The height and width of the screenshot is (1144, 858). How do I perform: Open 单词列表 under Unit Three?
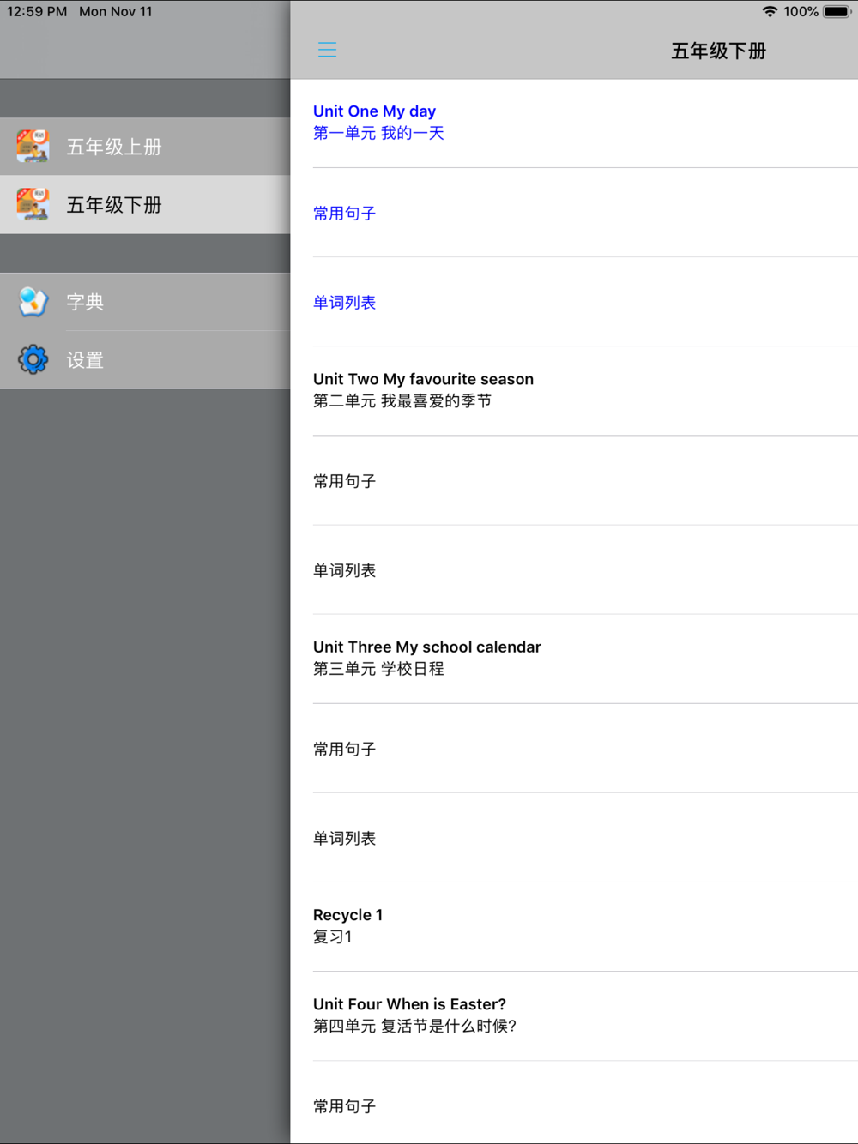tap(574, 838)
